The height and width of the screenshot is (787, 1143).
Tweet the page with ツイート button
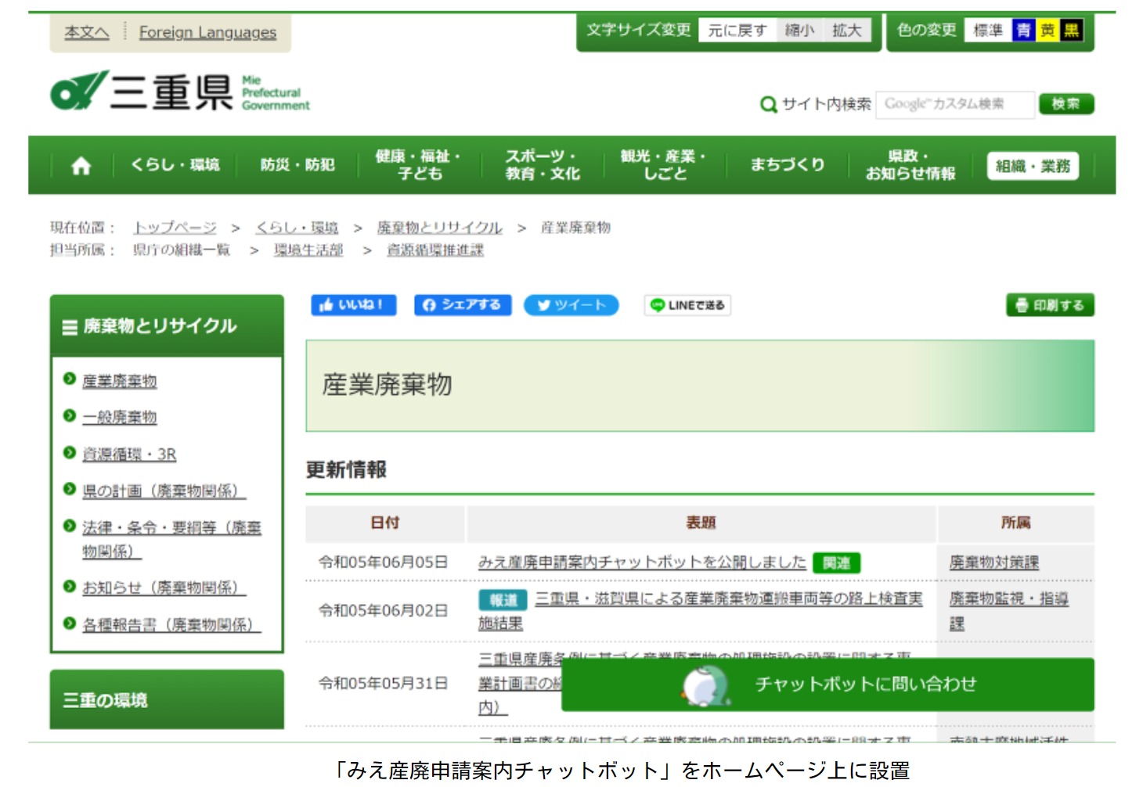point(571,305)
